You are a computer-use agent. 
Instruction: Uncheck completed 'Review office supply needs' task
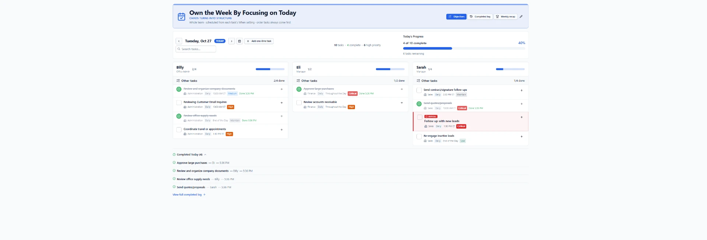click(x=179, y=116)
